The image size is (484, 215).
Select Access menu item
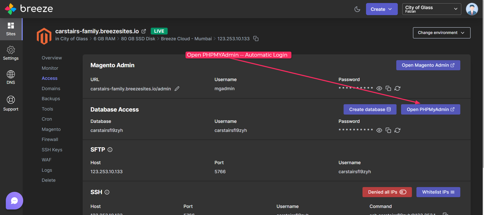point(50,78)
